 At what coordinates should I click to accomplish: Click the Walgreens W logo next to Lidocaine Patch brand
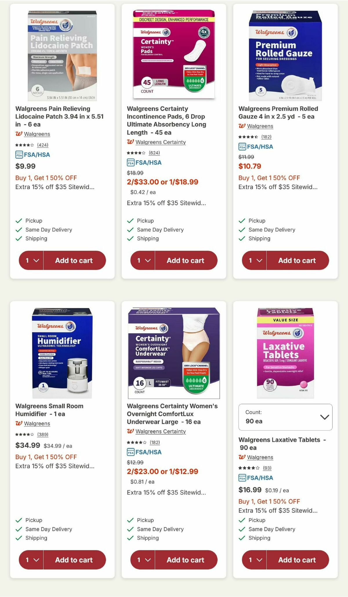point(19,134)
